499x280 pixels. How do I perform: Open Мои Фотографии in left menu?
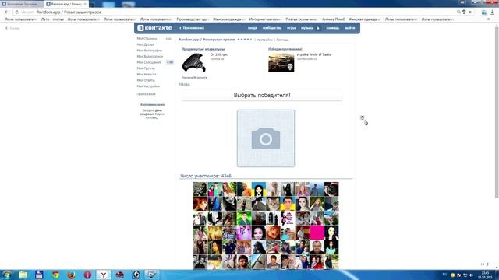click(149, 51)
